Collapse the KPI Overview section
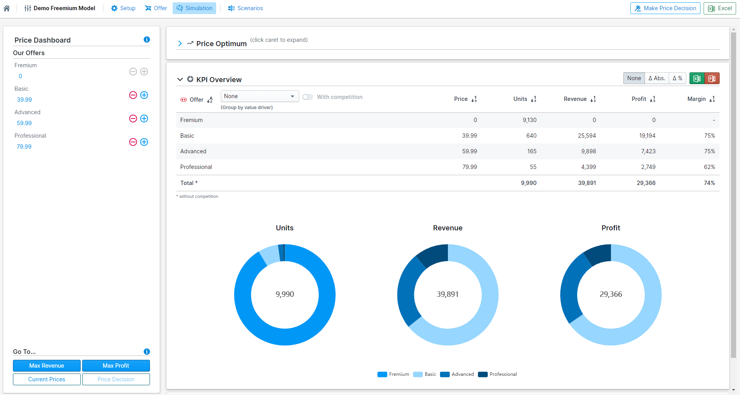The height and width of the screenshot is (395, 740). point(180,79)
